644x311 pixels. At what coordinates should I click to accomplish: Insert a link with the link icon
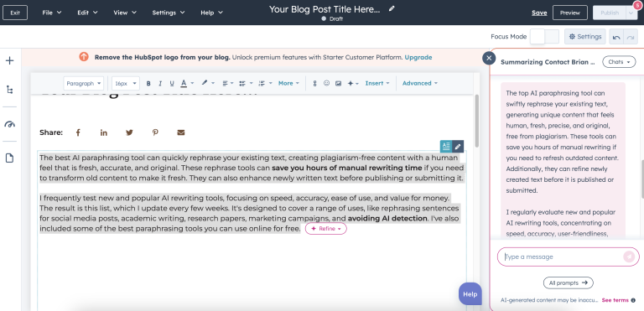pos(314,83)
